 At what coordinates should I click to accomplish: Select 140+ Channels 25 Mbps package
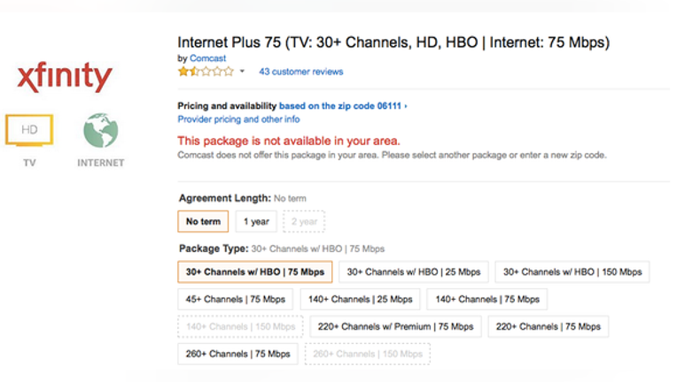pos(360,299)
